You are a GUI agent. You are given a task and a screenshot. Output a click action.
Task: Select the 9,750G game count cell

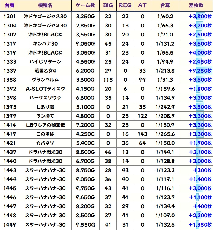pyautogui.click(x=85, y=188)
